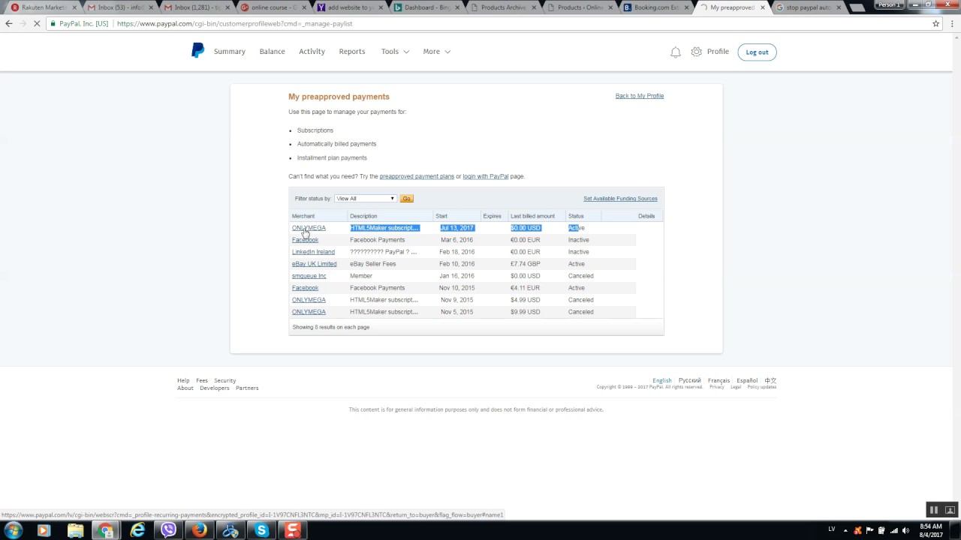961x540 pixels.
Task: Open Profile settings gear
Action: [x=697, y=52]
